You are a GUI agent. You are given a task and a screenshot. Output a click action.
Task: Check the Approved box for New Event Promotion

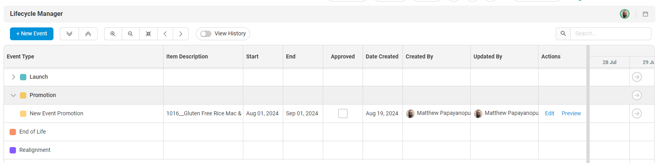coord(343,114)
